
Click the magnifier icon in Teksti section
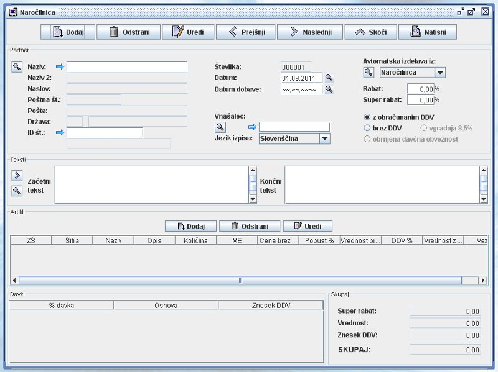tap(17, 191)
